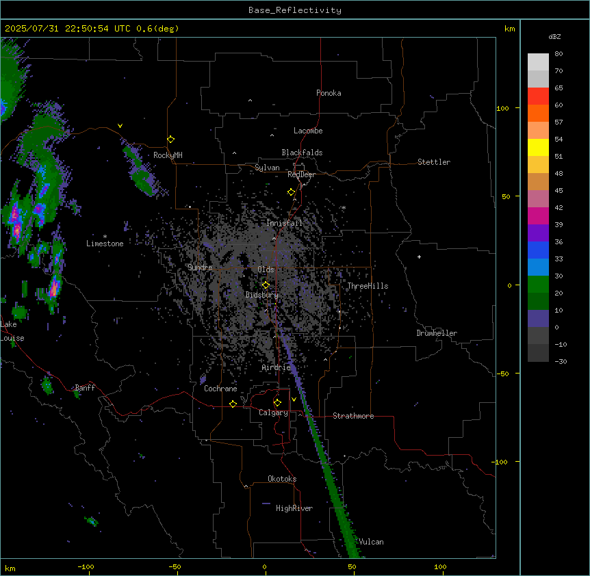Click the Banff label

coord(85,388)
